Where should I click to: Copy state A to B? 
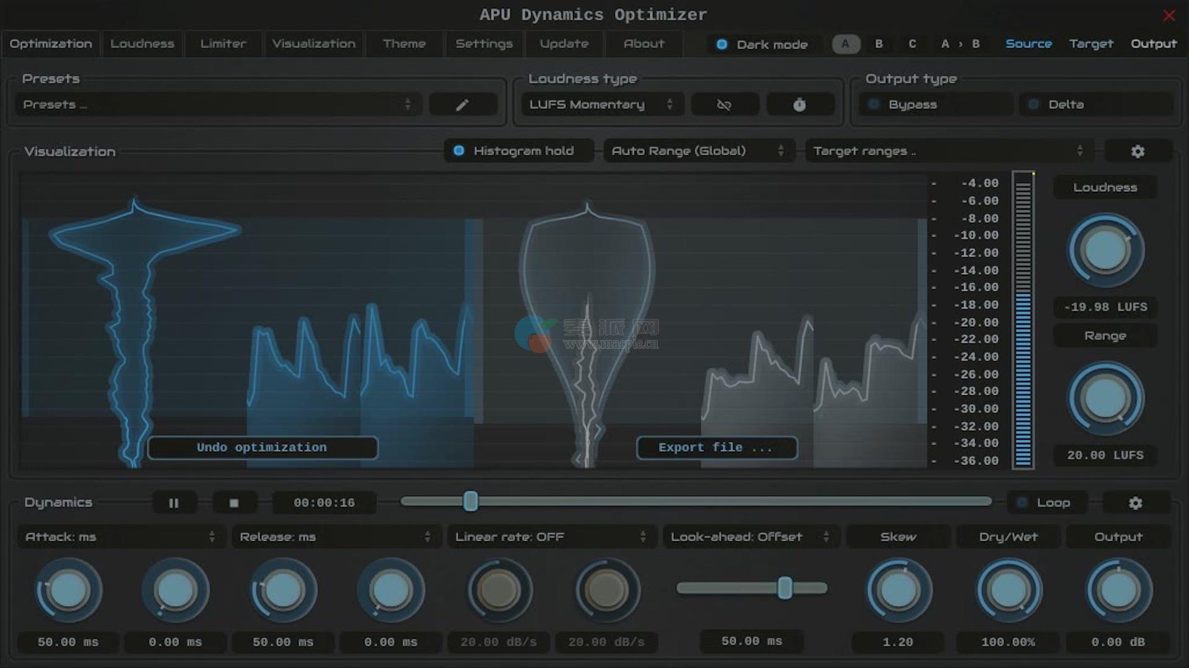click(x=960, y=44)
